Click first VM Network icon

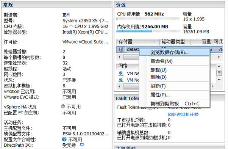121,74
